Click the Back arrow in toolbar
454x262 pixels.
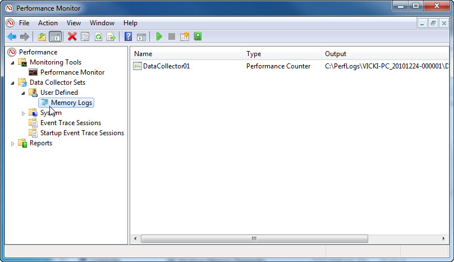(12, 37)
